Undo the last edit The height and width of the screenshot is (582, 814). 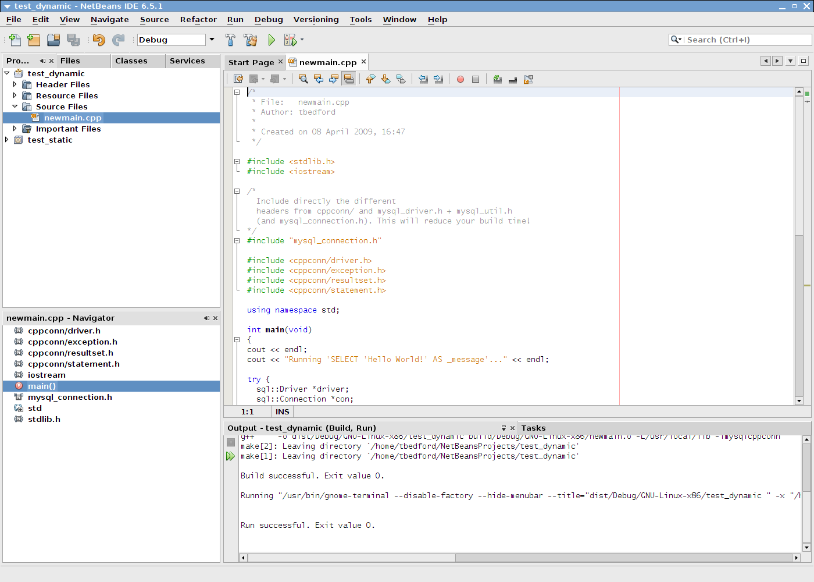tap(98, 40)
